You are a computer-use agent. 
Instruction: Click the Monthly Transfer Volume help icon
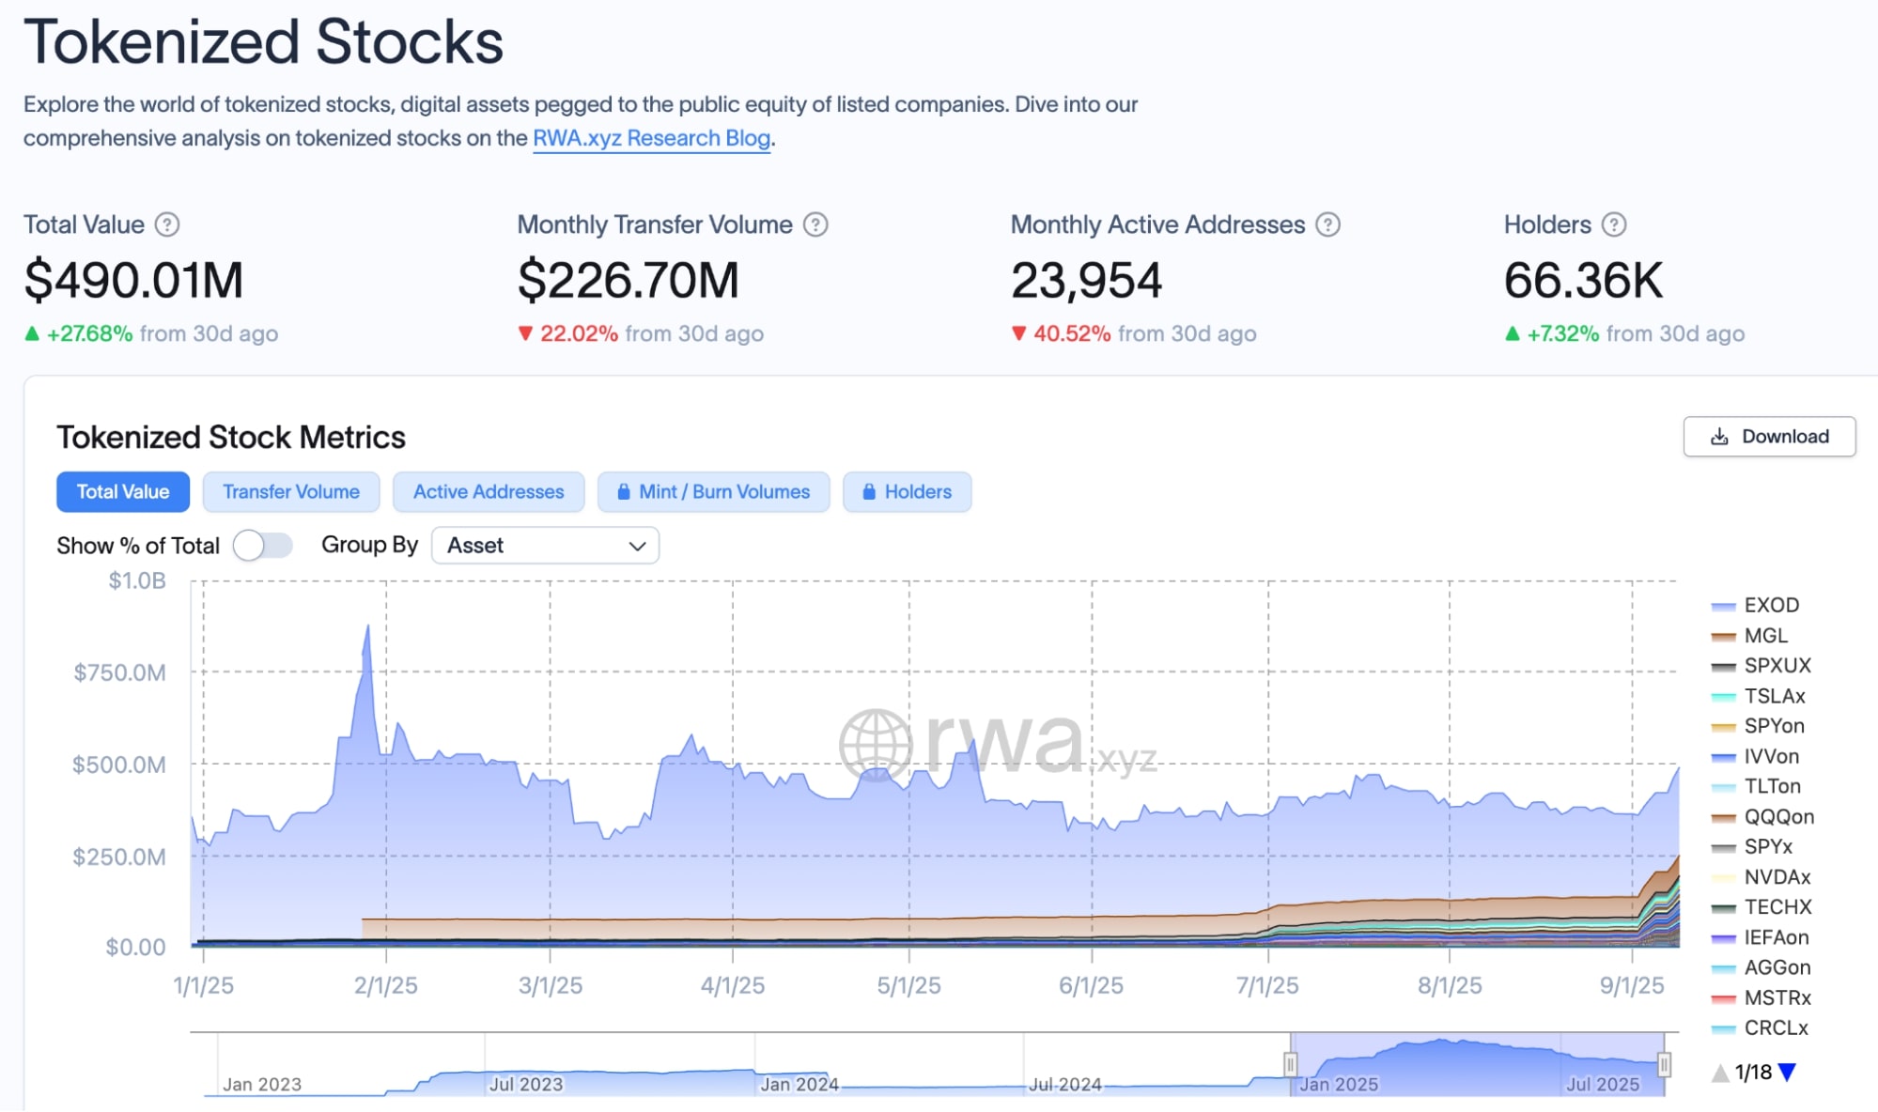pyautogui.click(x=815, y=224)
